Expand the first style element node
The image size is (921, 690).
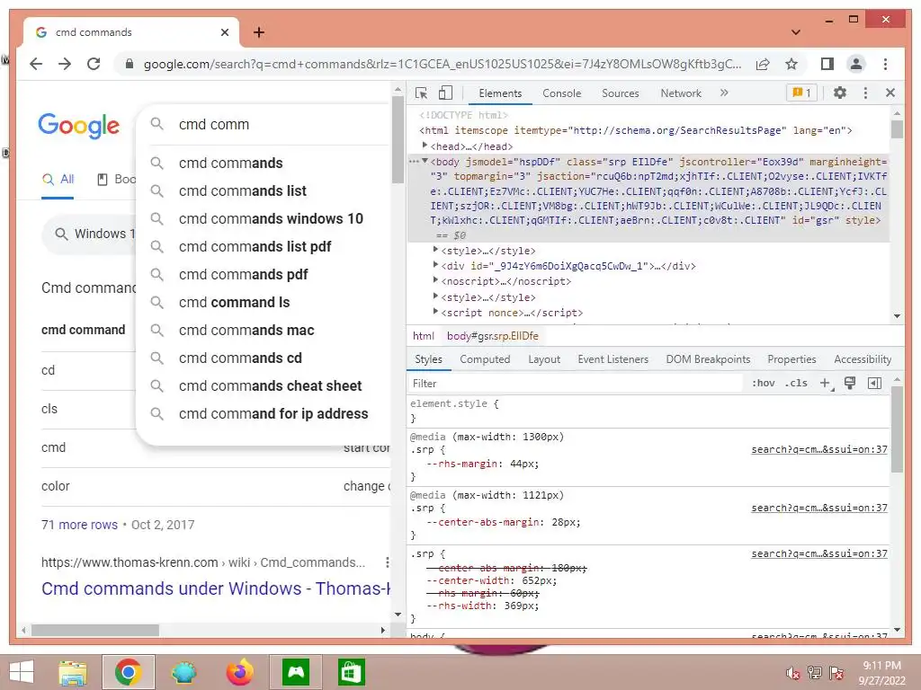[x=435, y=250]
